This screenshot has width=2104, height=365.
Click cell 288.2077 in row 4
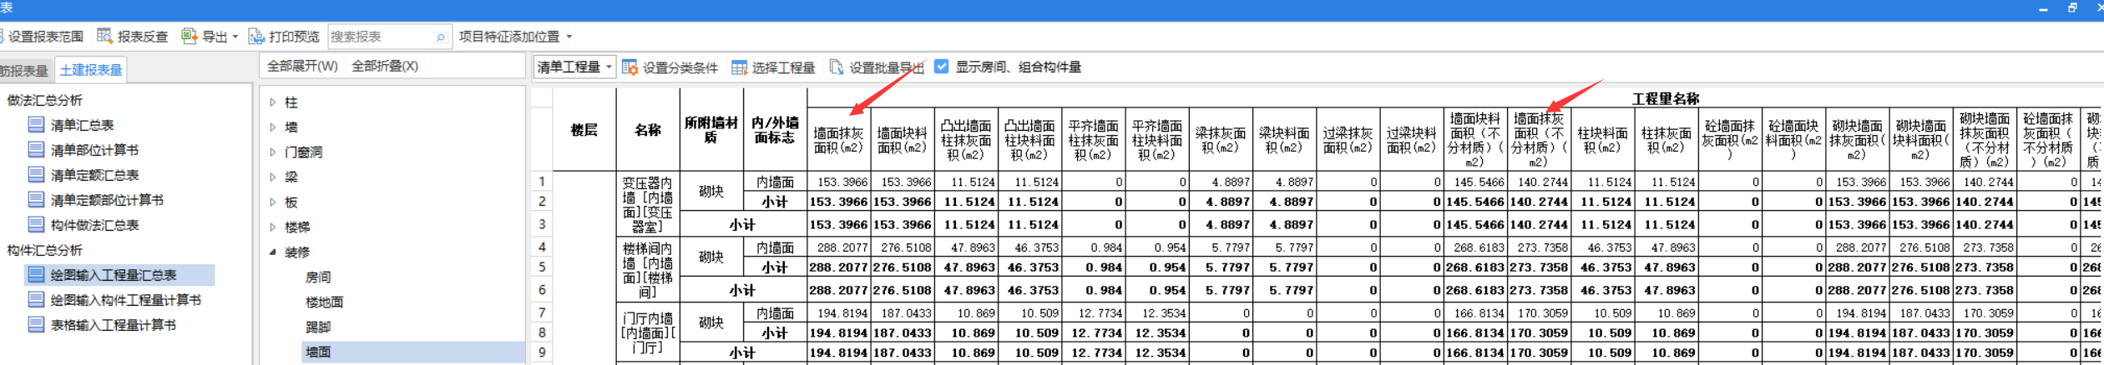click(838, 247)
